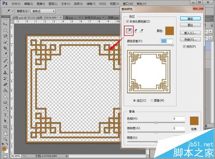The height and width of the screenshot is (159, 215).
Task: Select the Hand tool
Action: coord(5,134)
